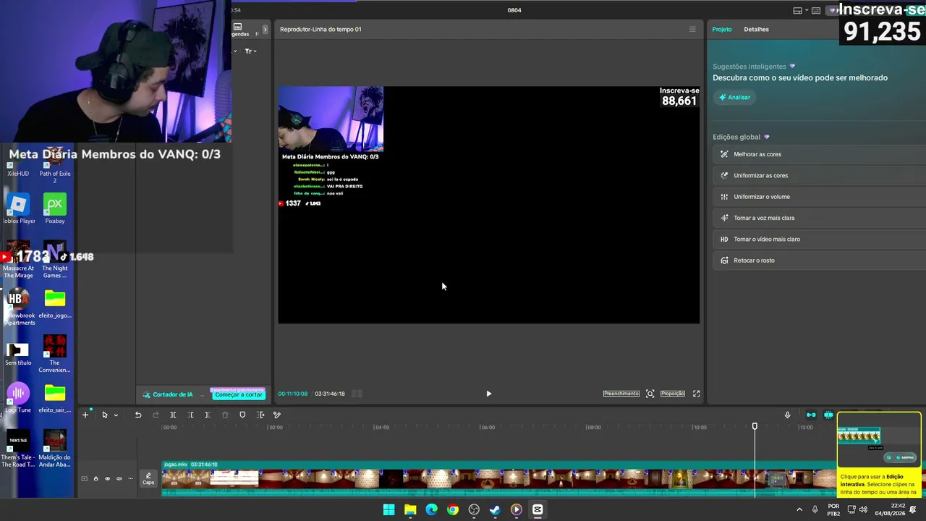Click the CapCut icon in the taskbar
The height and width of the screenshot is (521, 926).
tap(538, 509)
